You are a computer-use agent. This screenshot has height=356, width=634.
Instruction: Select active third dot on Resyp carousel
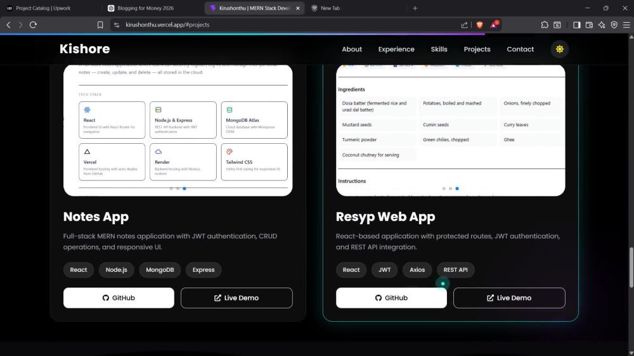(x=457, y=189)
